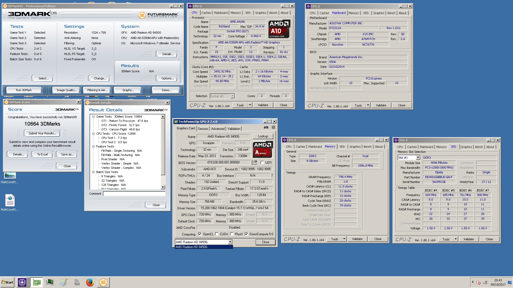This screenshot has height=288, width=513.
Task: Click the Result Details window title icon
Action: [x=88, y=103]
